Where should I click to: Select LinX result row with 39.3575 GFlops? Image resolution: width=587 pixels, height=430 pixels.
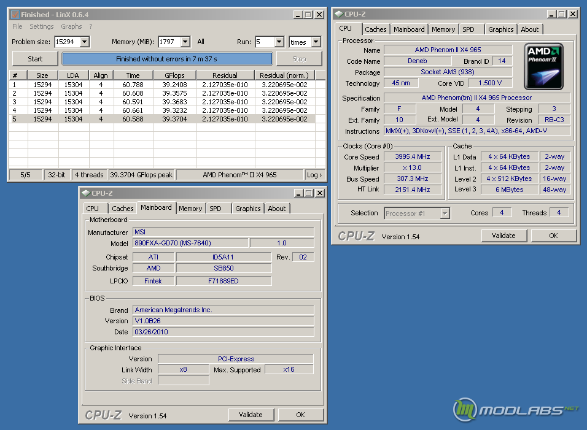[162, 93]
